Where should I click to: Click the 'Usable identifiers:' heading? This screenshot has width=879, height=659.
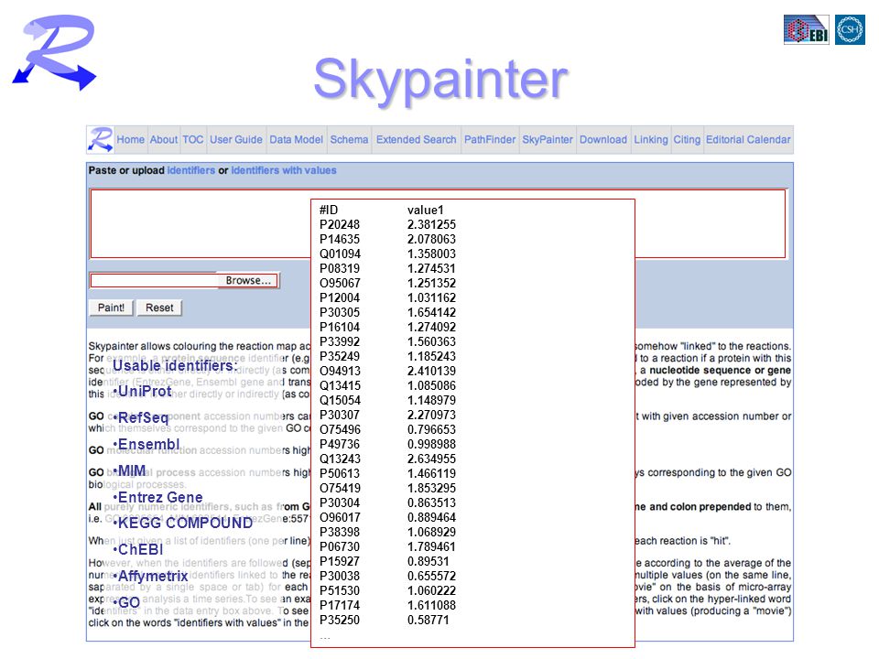tap(175, 366)
